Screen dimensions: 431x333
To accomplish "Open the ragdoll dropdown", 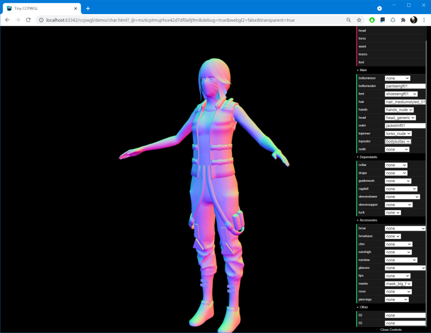I will click(x=401, y=189).
